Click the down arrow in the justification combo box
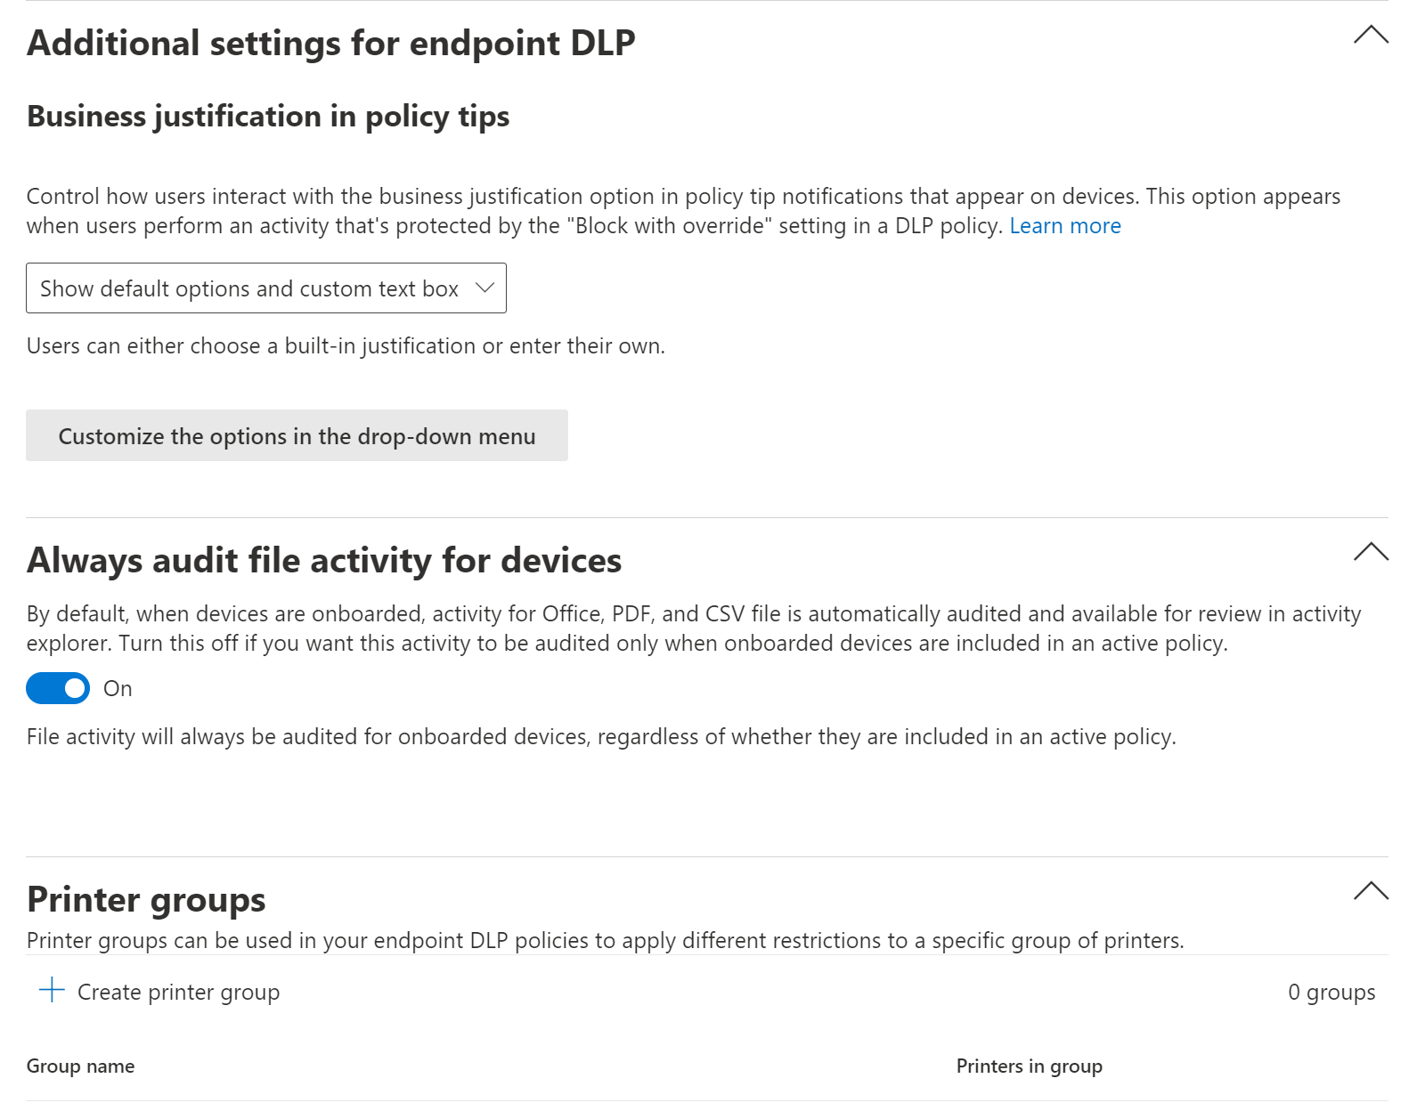 pos(484,288)
